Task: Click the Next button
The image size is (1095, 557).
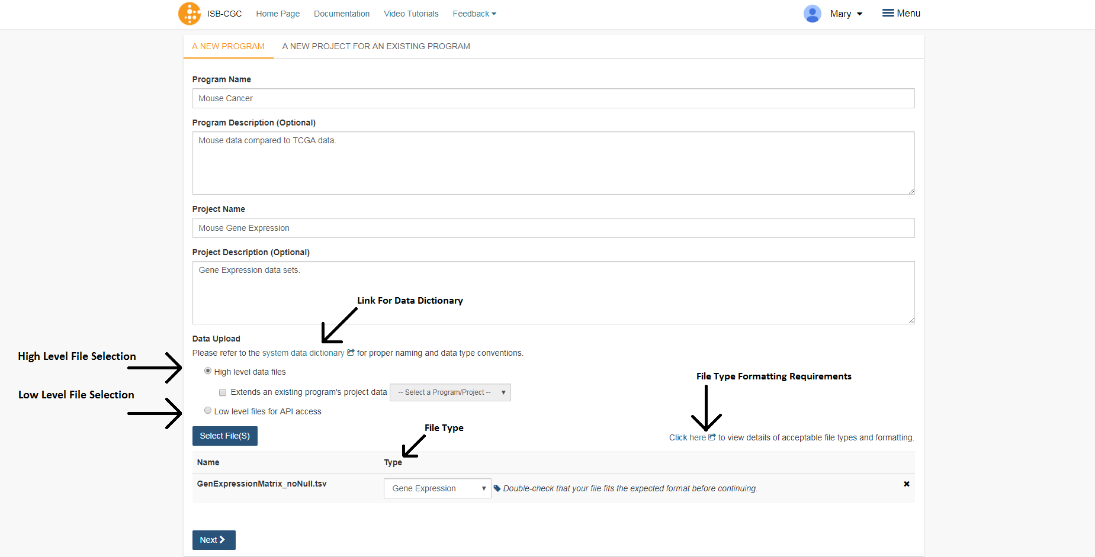Action: click(x=214, y=540)
